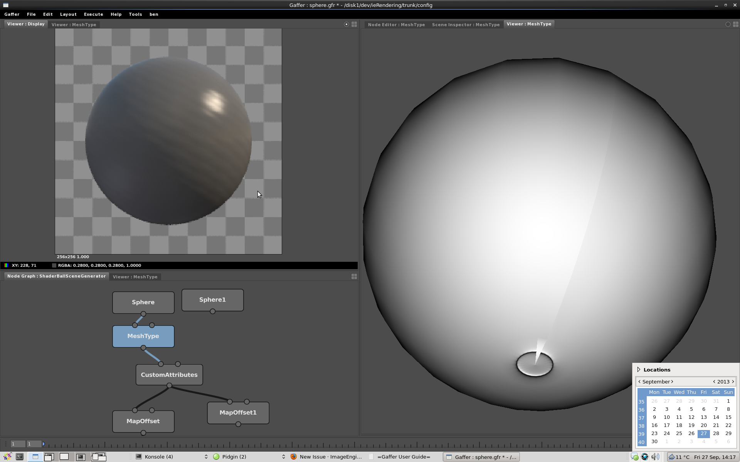740x462 pixels.
Task: Click the volume speaker tray icon
Action: (655, 457)
